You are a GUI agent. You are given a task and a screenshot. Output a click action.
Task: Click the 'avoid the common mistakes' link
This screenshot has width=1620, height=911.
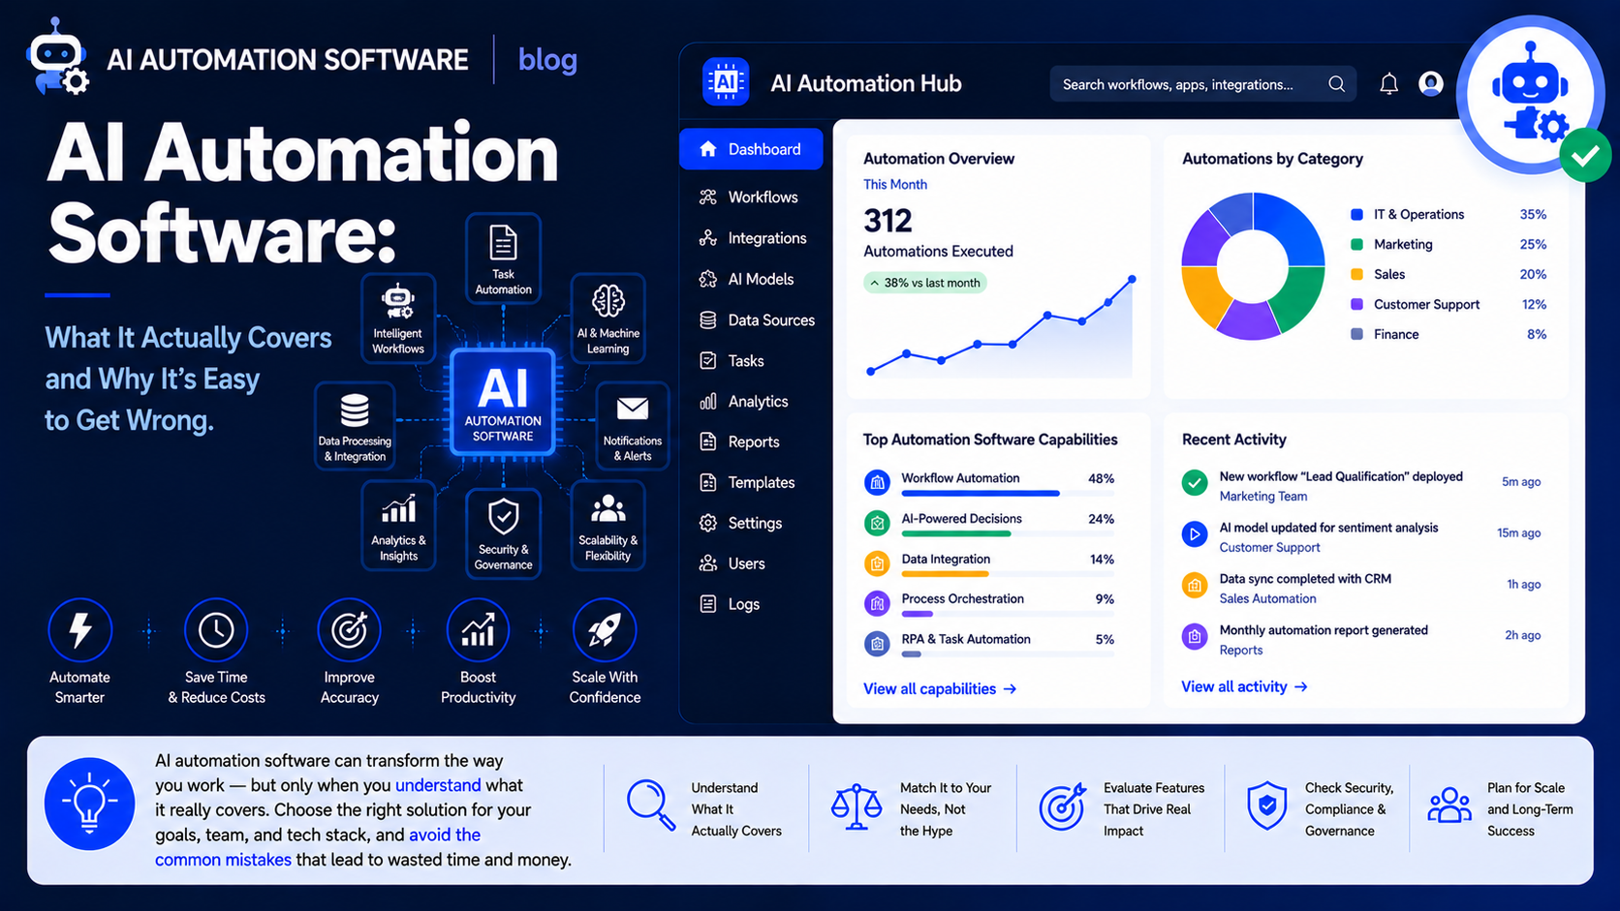coord(318,847)
